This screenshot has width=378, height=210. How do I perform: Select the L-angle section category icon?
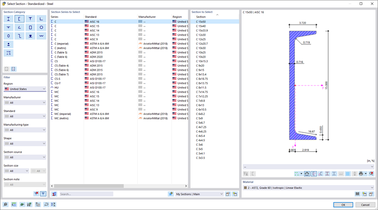[x=41, y=19]
